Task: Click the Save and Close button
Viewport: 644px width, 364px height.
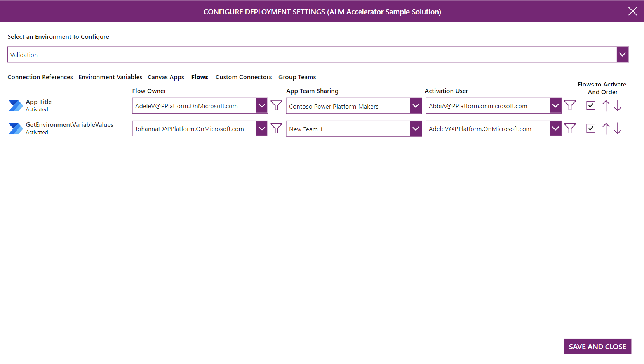Action: (597, 346)
